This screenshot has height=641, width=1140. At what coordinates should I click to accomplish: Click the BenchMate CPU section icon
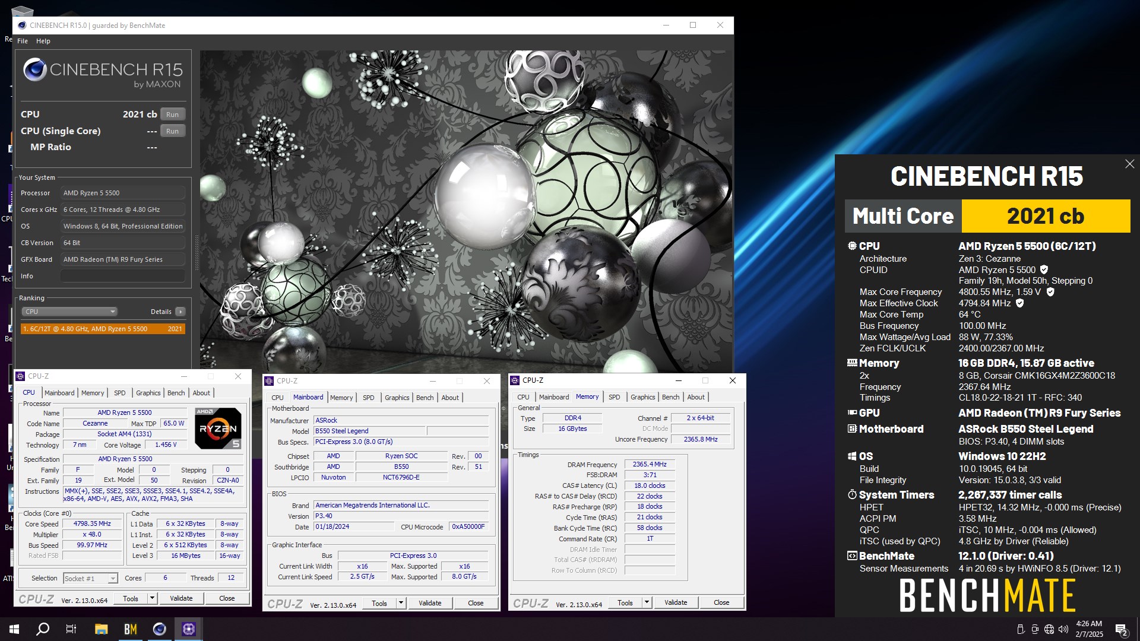(852, 246)
